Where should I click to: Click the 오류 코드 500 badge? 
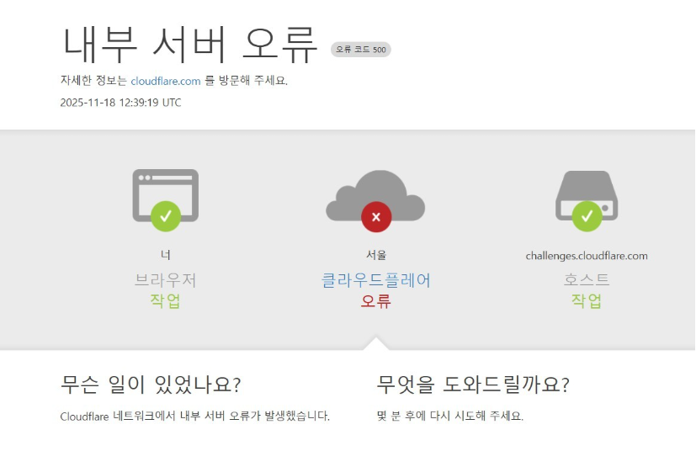[x=361, y=50]
